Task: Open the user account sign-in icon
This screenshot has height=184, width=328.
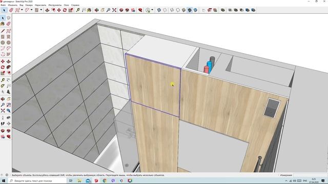Action: coord(148,10)
